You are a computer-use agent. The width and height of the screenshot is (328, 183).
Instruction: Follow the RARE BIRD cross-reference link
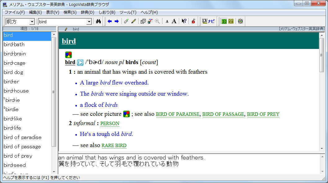114,146
